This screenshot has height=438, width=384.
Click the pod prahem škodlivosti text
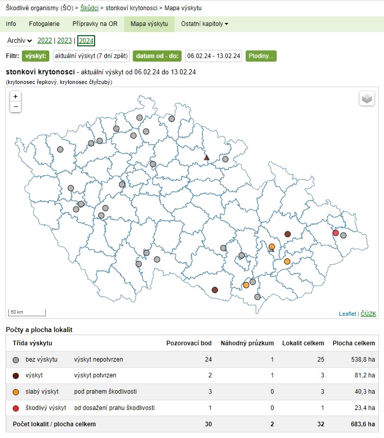coord(105,392)
